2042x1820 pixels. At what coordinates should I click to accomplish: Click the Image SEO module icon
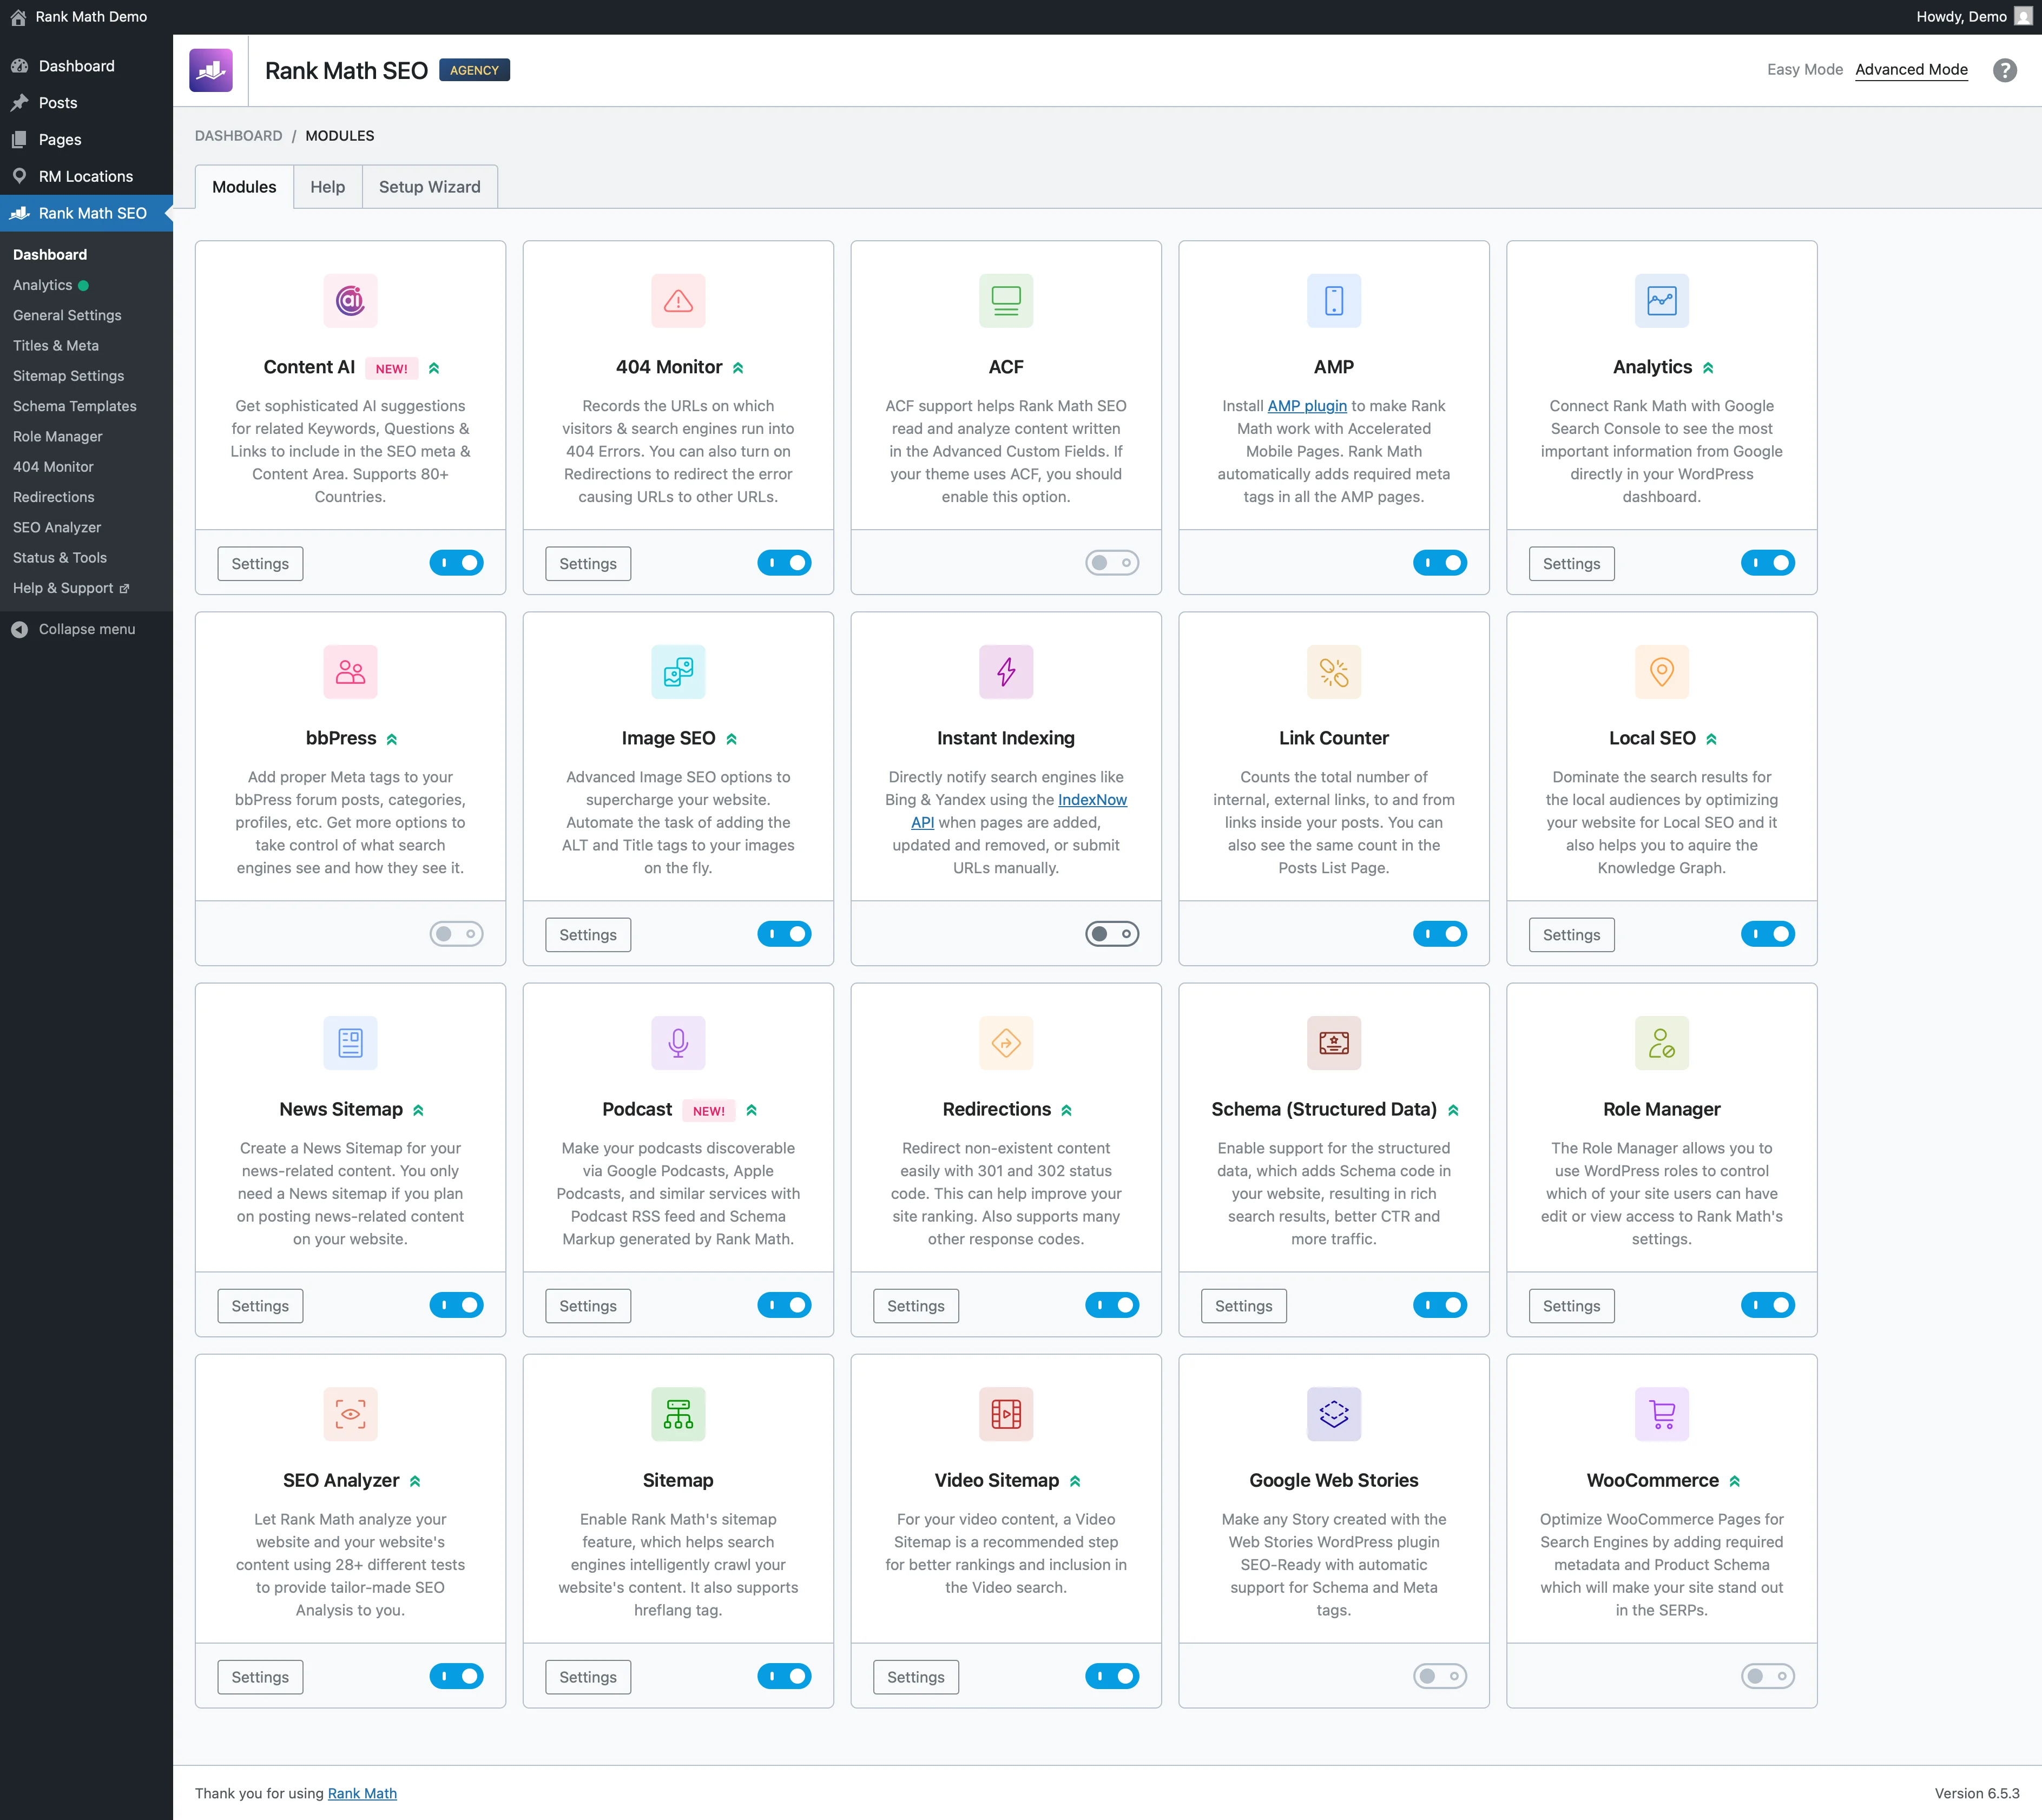click(678, 671)
